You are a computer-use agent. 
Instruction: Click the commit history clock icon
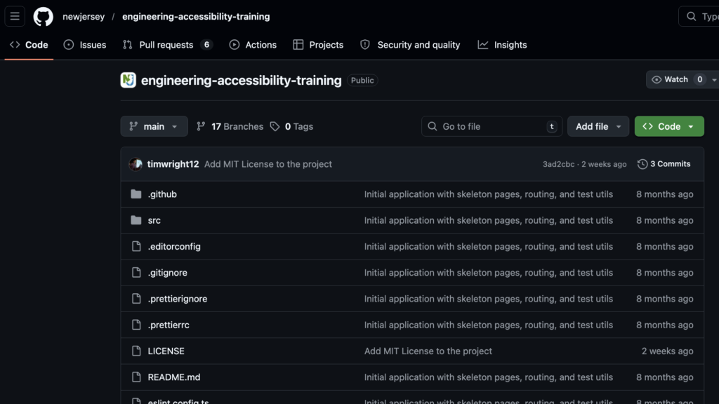(x=642, y=164)
